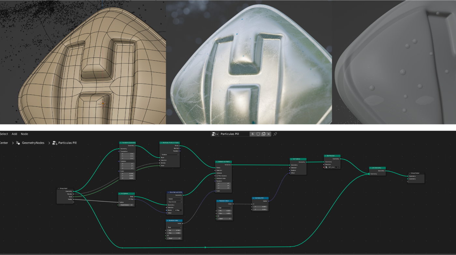
Task: Click the orange origin point in wireframe viewport
Action: 103,103
